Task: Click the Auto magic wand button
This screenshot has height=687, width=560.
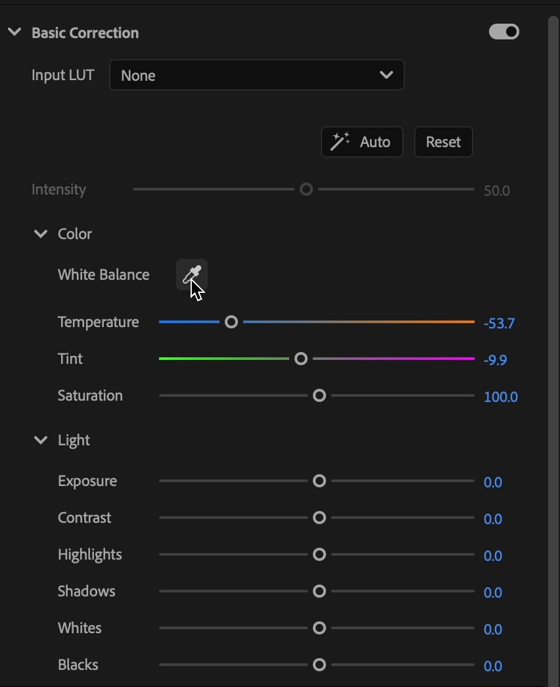Action: (x=362, y=142)
